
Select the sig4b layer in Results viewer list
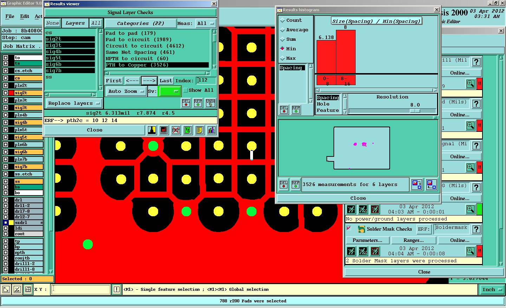pos(70,52)
